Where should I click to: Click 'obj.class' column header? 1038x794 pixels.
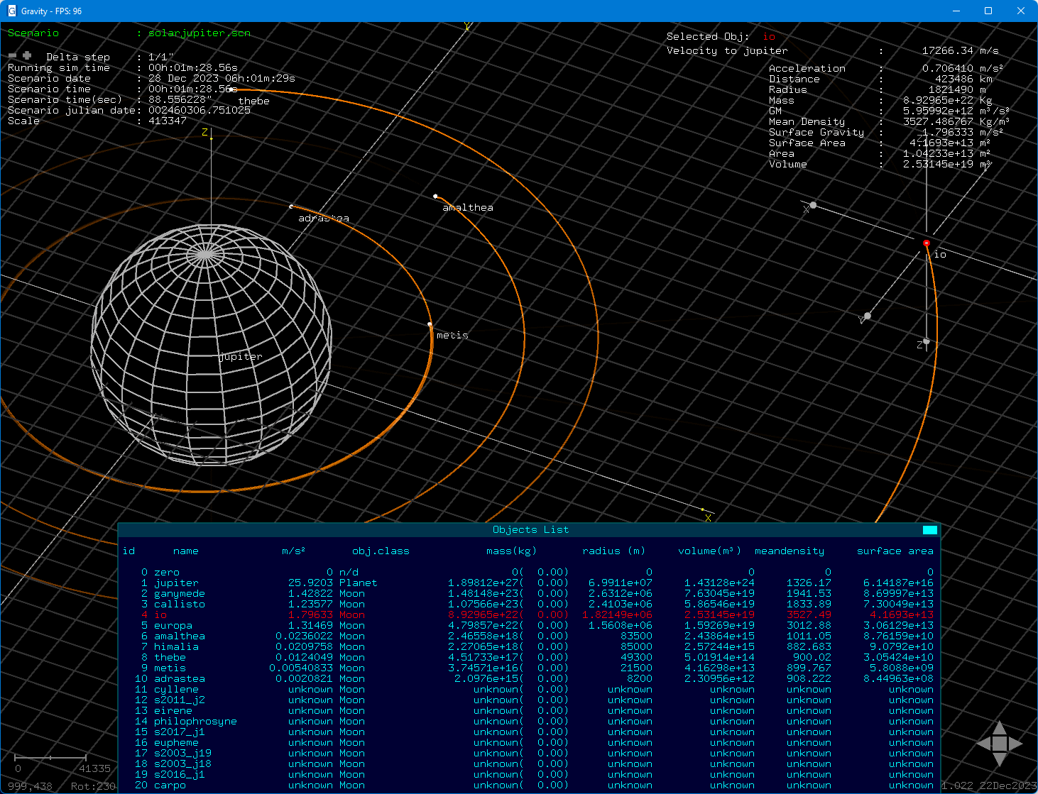click(x=381, y=551)
